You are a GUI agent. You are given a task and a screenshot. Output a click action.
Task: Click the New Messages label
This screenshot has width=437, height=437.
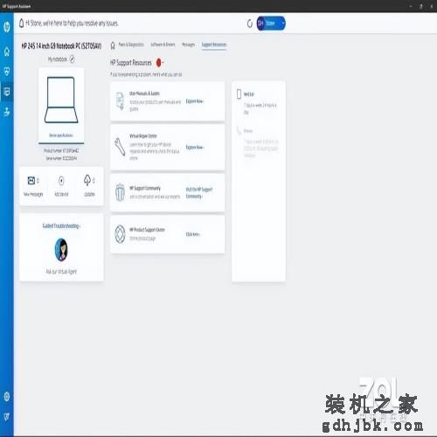(x=33, y=194)
